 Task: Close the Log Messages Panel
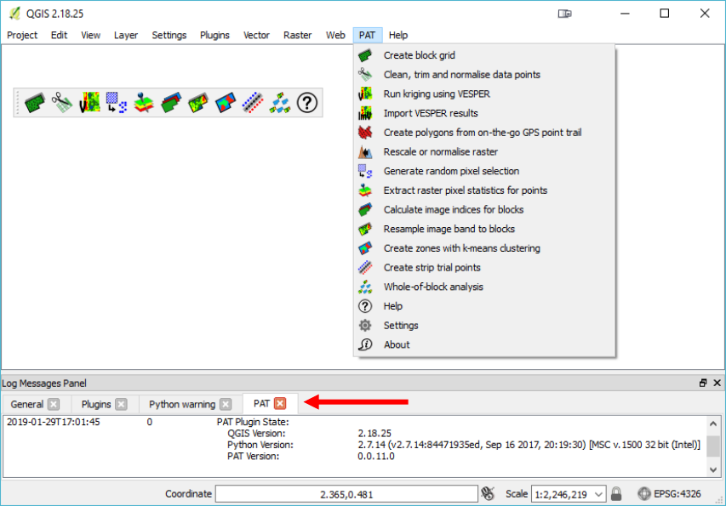coord(717,383)
